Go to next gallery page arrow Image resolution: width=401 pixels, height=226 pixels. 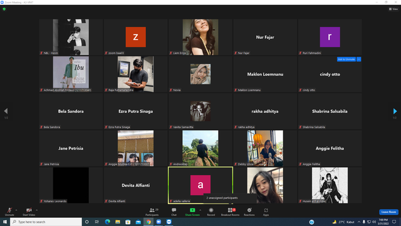395,111
